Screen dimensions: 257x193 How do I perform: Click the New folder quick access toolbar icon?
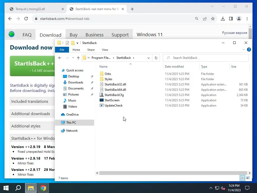click(x=73, y=43)
